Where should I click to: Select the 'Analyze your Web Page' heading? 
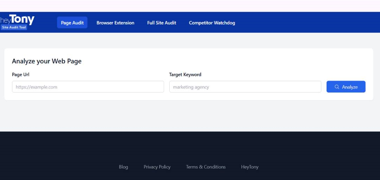[x=47, y=61]
